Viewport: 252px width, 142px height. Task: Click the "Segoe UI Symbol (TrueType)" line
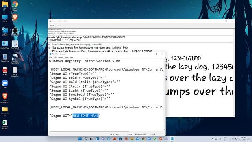coord(80,99)
